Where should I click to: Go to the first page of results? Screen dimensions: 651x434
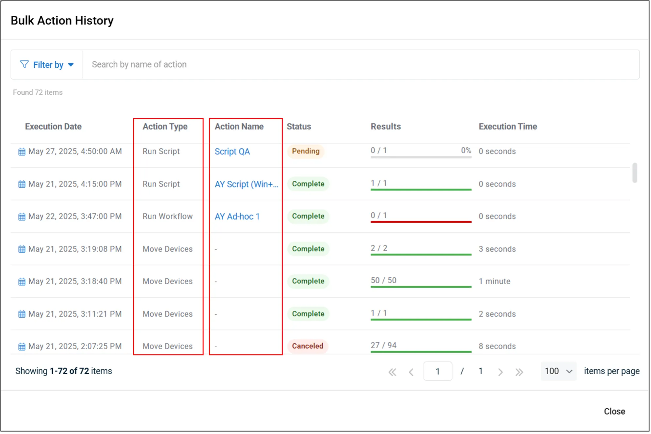392,372
